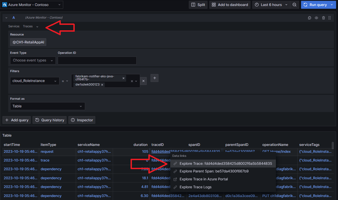Viewport: 338px width, 200px height.
Task: Collapse query row A with the chevron
Action: (6, 18)
